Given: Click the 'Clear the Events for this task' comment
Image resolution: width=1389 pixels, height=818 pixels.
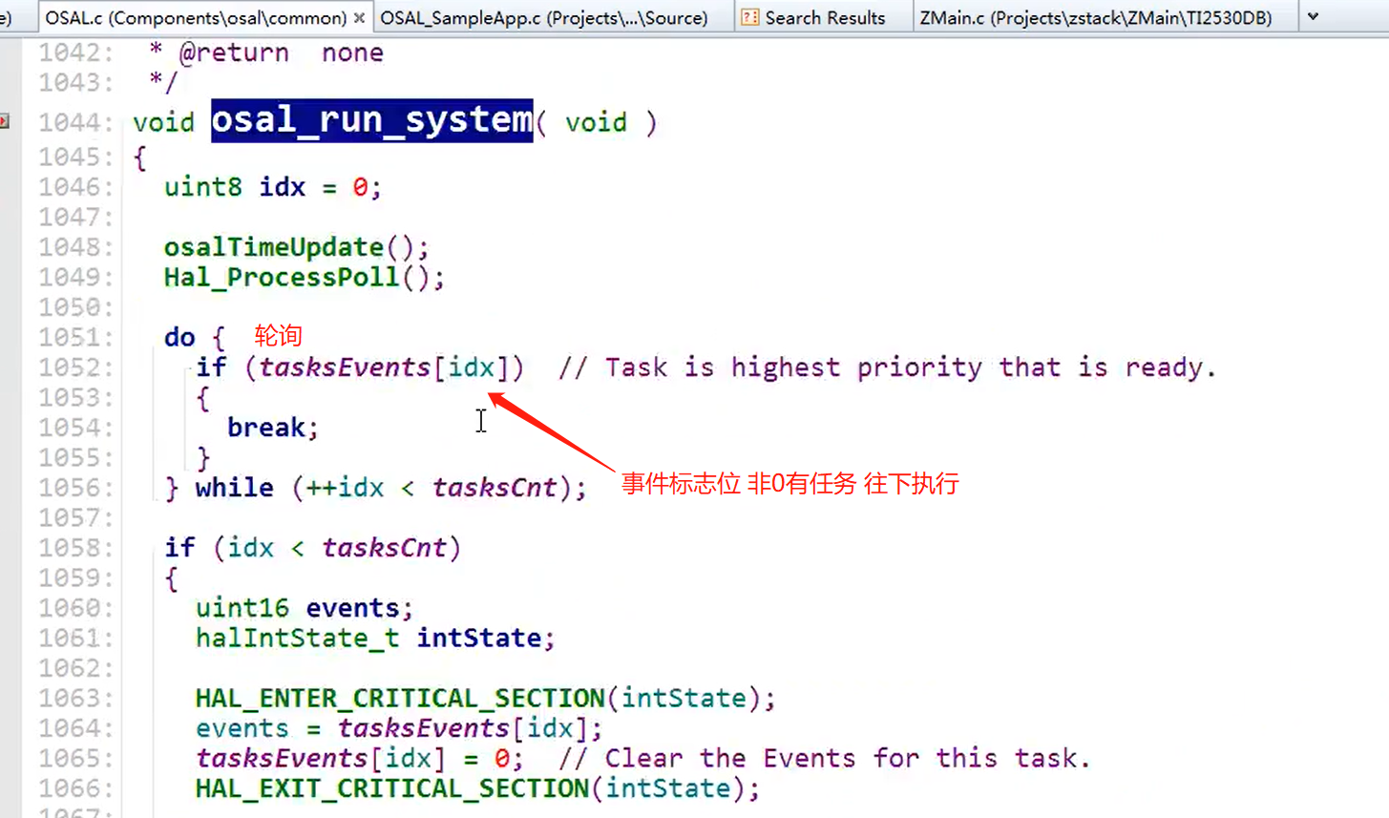Looking at the screenshot, I should click(825, 759).
